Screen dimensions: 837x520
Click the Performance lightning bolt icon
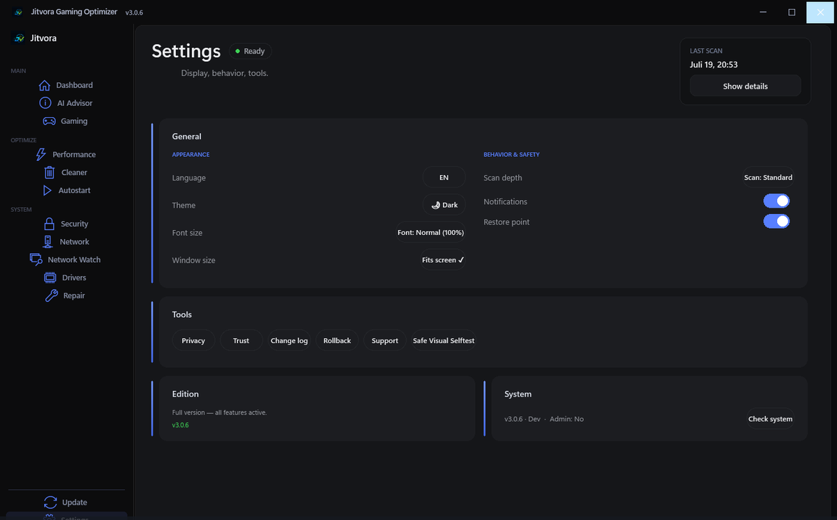(40, 155)
